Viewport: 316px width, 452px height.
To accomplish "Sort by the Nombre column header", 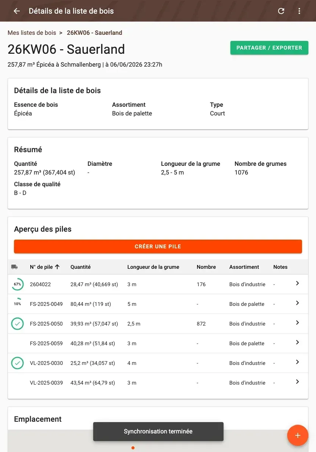I will (206, 267).
